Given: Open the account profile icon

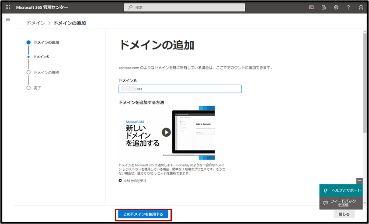Looking at the screenshot, I should pos(361,7).
